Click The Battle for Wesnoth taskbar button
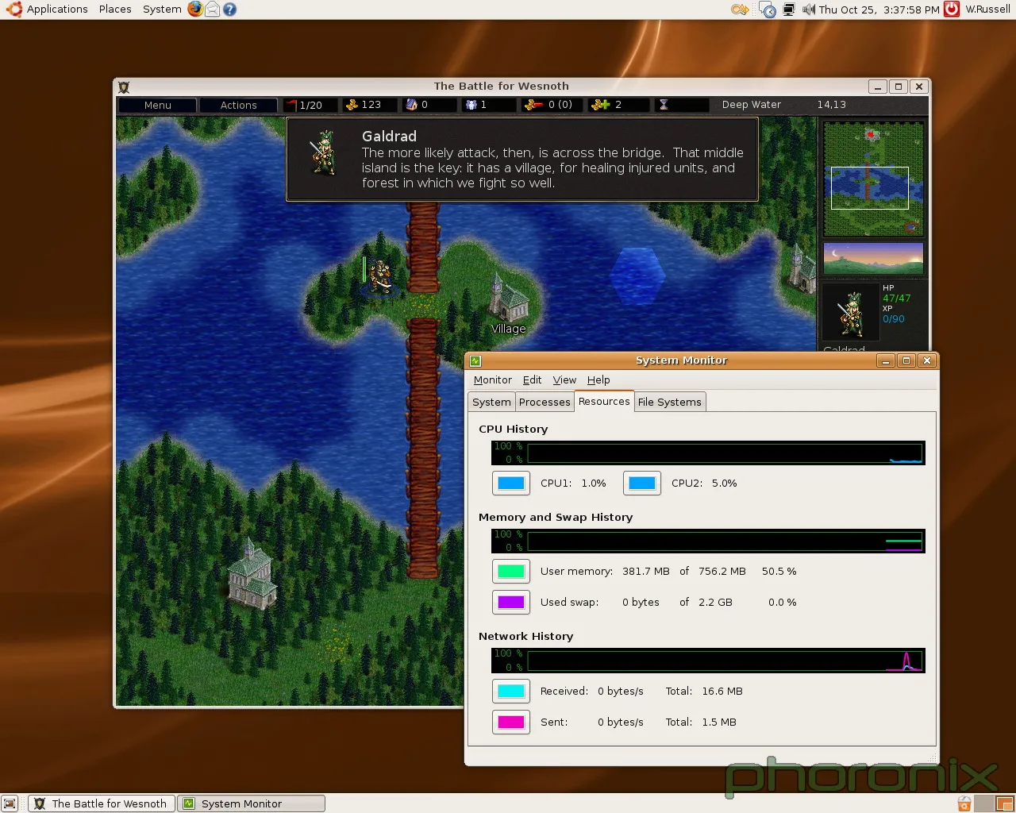1016x813 pixels. [102, 803]
